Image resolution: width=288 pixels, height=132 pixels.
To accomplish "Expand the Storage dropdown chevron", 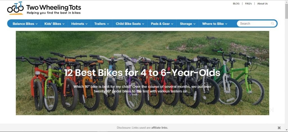I will coord(194,24).
